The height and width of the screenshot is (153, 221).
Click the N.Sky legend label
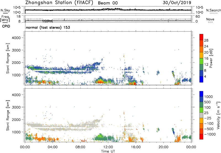coord(5,10)
